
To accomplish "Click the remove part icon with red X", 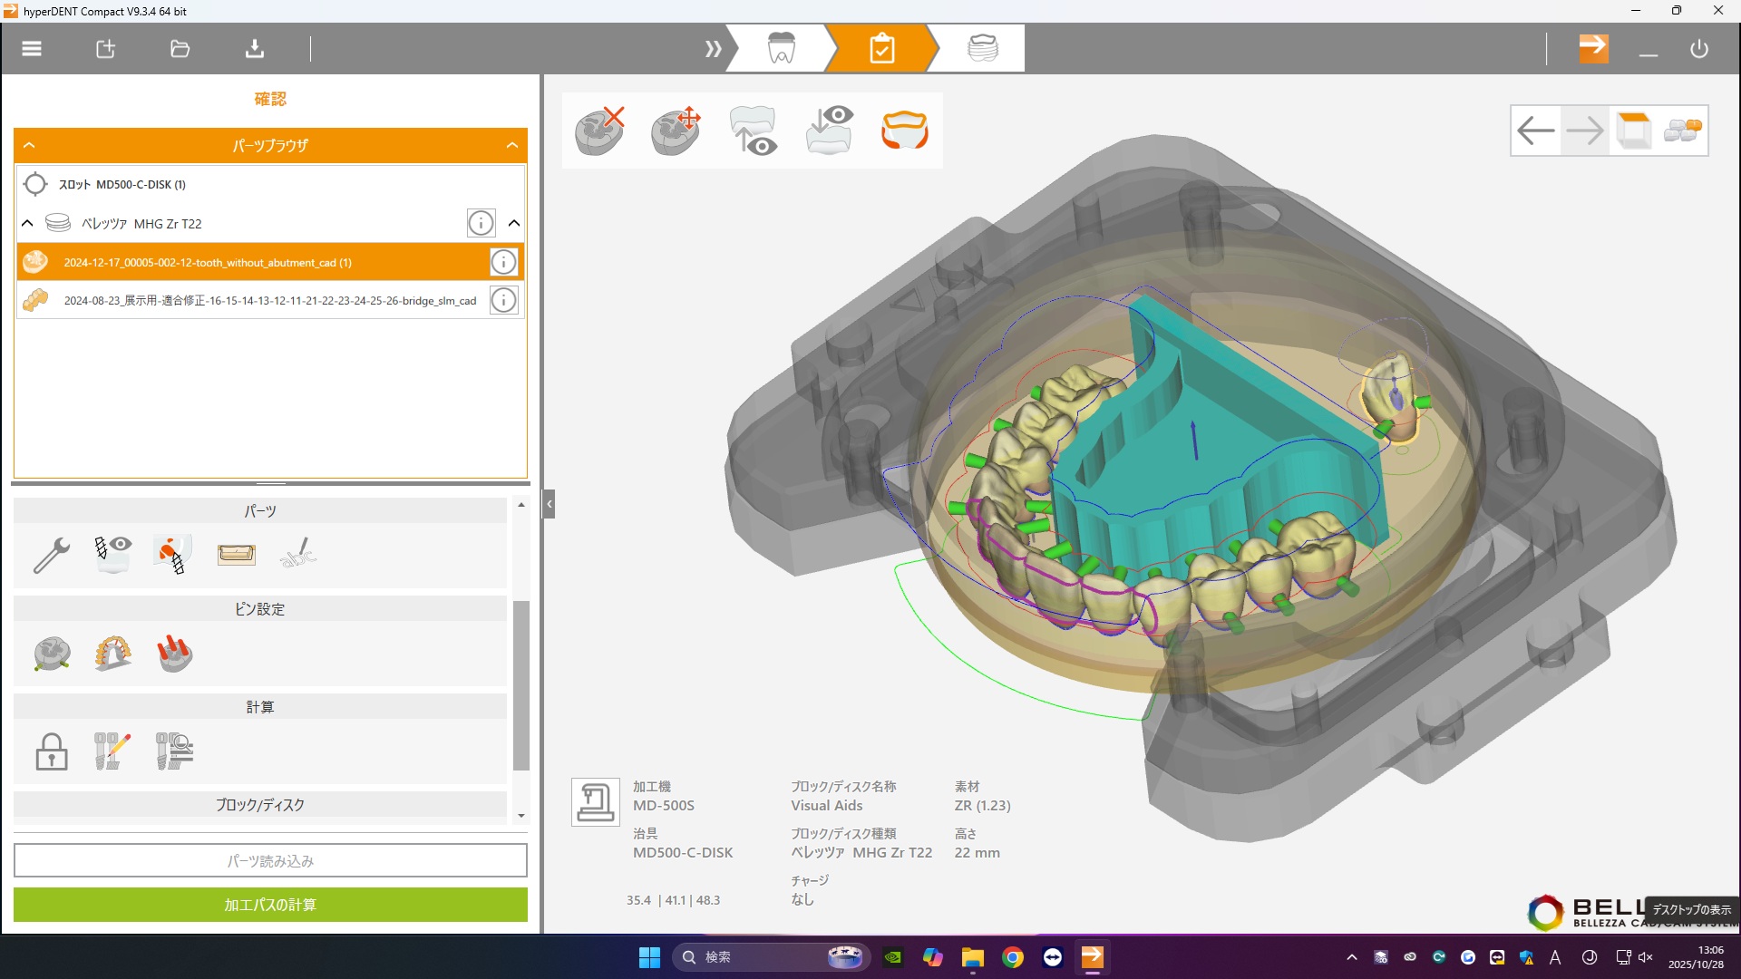I will coord(599,131).
